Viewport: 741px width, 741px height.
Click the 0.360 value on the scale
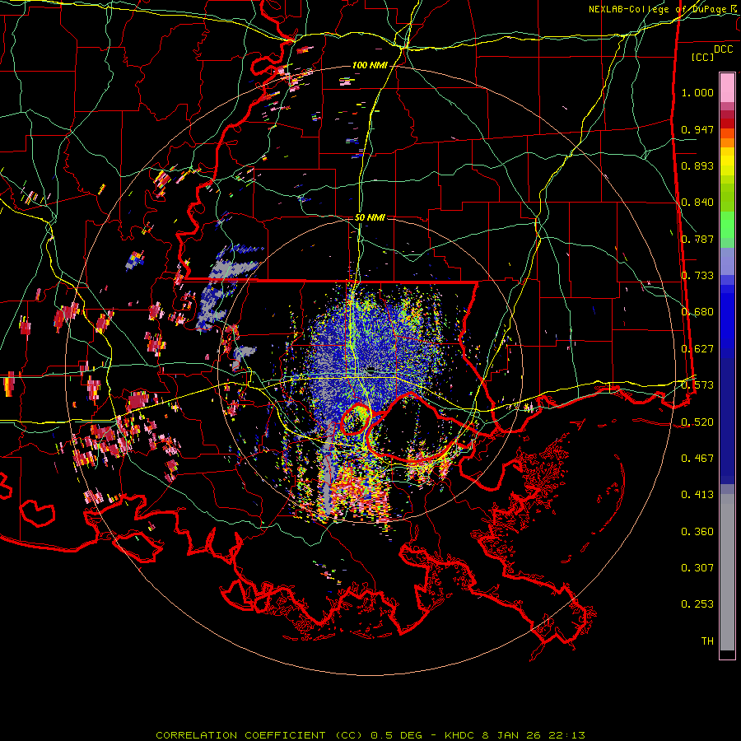pos(697,532)
